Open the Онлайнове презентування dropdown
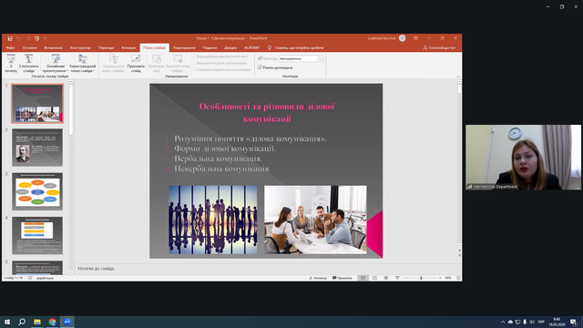Screen dimensions: 583x328 tap(56, 63)
